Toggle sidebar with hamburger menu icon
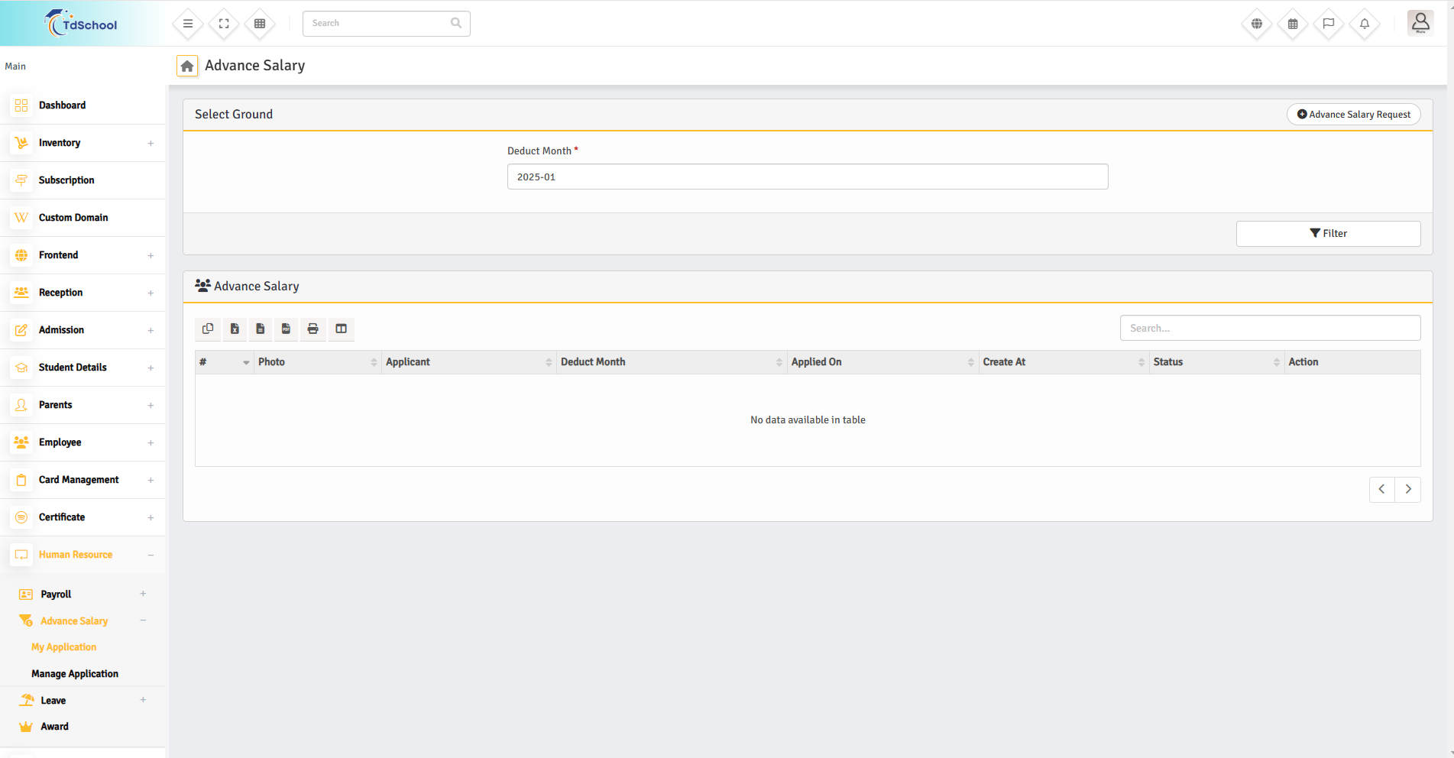1454x758 pixels. (x=188, y=24)
